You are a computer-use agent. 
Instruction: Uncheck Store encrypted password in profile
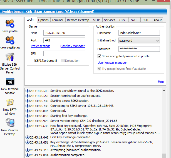(x=99, y=56)
